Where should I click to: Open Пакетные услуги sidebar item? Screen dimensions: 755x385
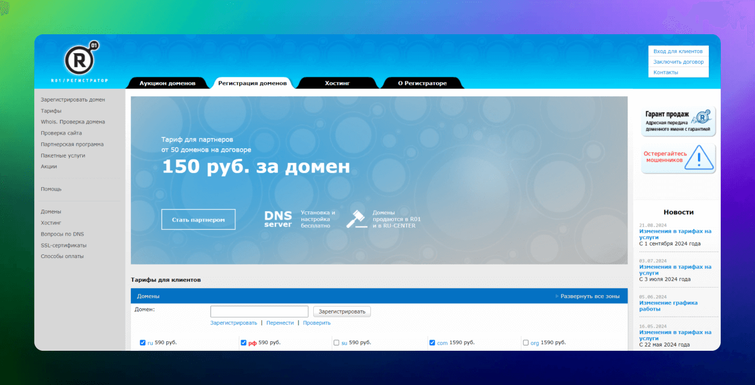pyautogui.click(x=63, y=156)
